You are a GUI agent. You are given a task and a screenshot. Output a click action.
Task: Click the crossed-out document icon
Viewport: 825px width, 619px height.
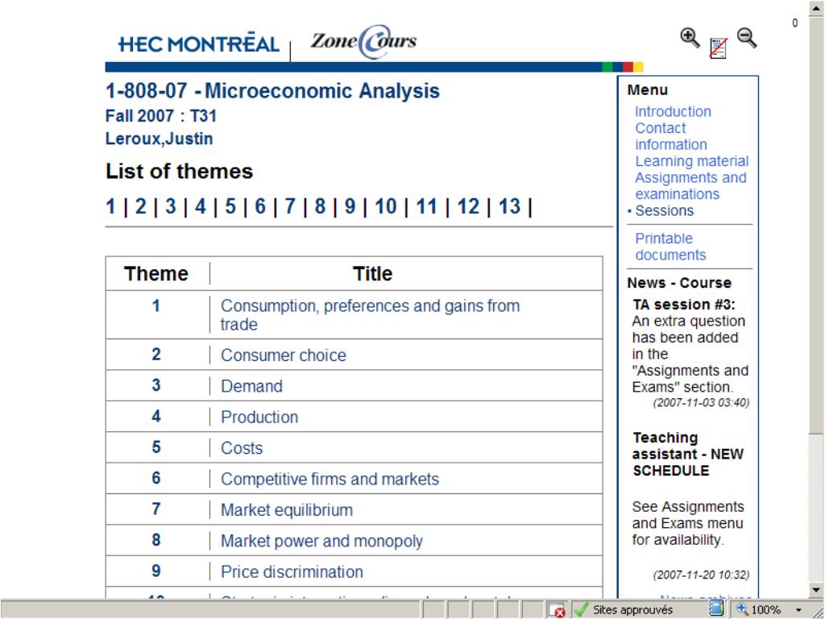coord(718,48)
